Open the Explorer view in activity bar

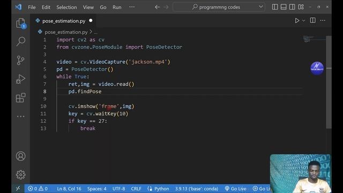(21, 23)
